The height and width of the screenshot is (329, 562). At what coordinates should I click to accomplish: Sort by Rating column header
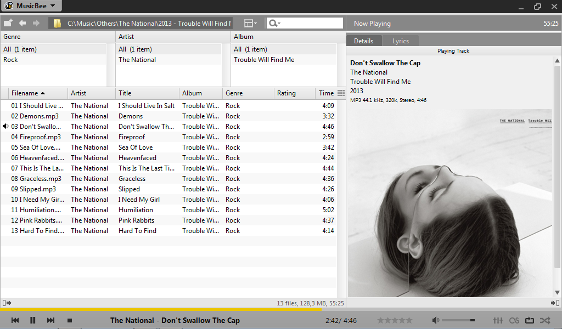pos(295,93)
